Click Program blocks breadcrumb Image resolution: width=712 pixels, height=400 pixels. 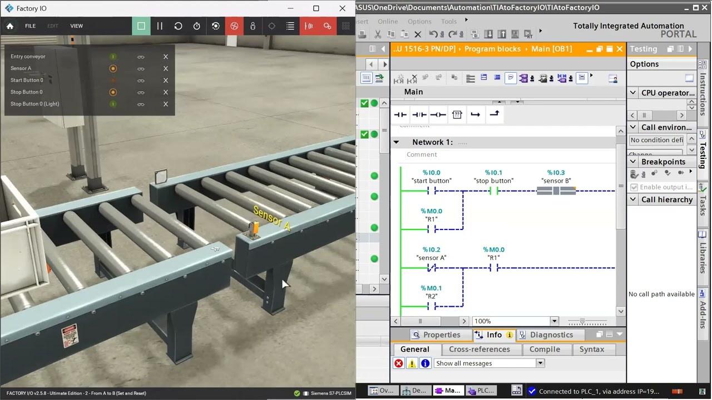point(492,49)
